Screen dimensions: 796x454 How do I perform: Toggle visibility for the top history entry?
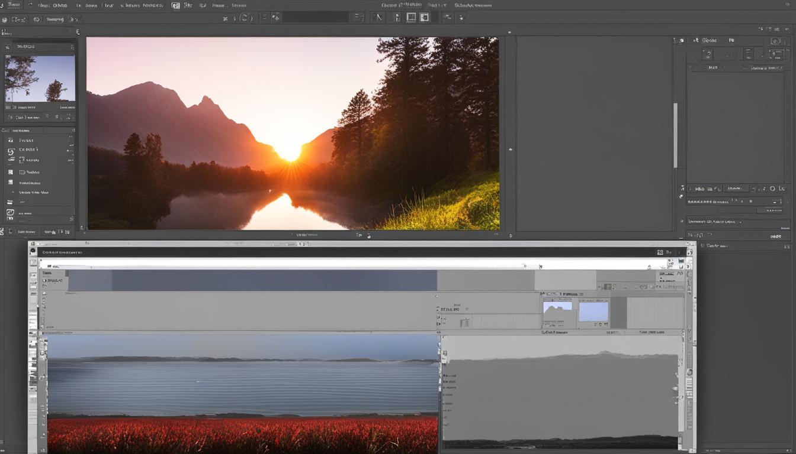click(10, 140)
